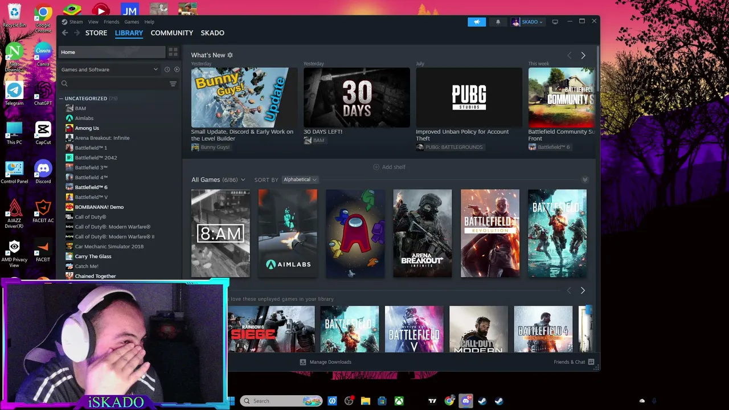Click Add shelf plus button

click(x=389, y=167)
